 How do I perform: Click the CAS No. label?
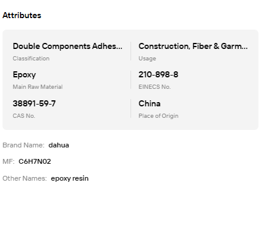[24, 116]
